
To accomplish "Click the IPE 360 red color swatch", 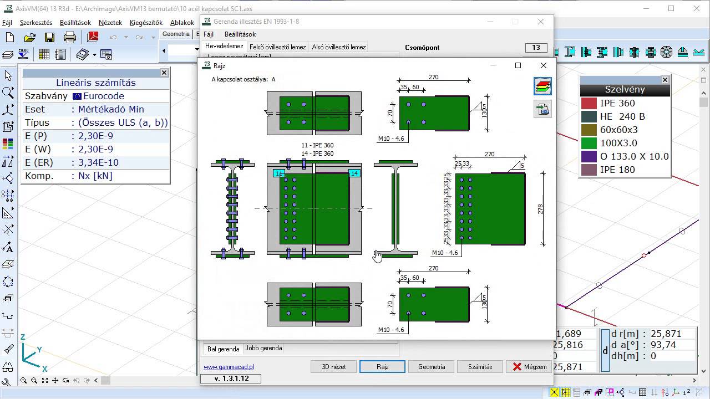I will (589, 103).
